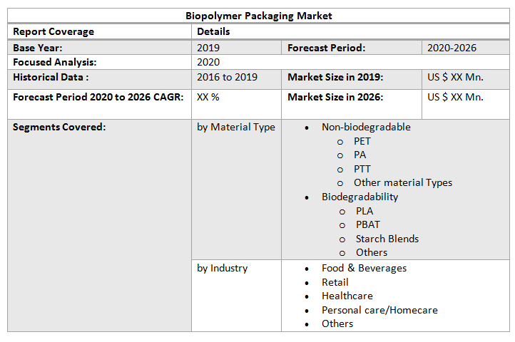Click the Focused Analysis label
This screenshot has height=342, width=515.
(54, 62)
